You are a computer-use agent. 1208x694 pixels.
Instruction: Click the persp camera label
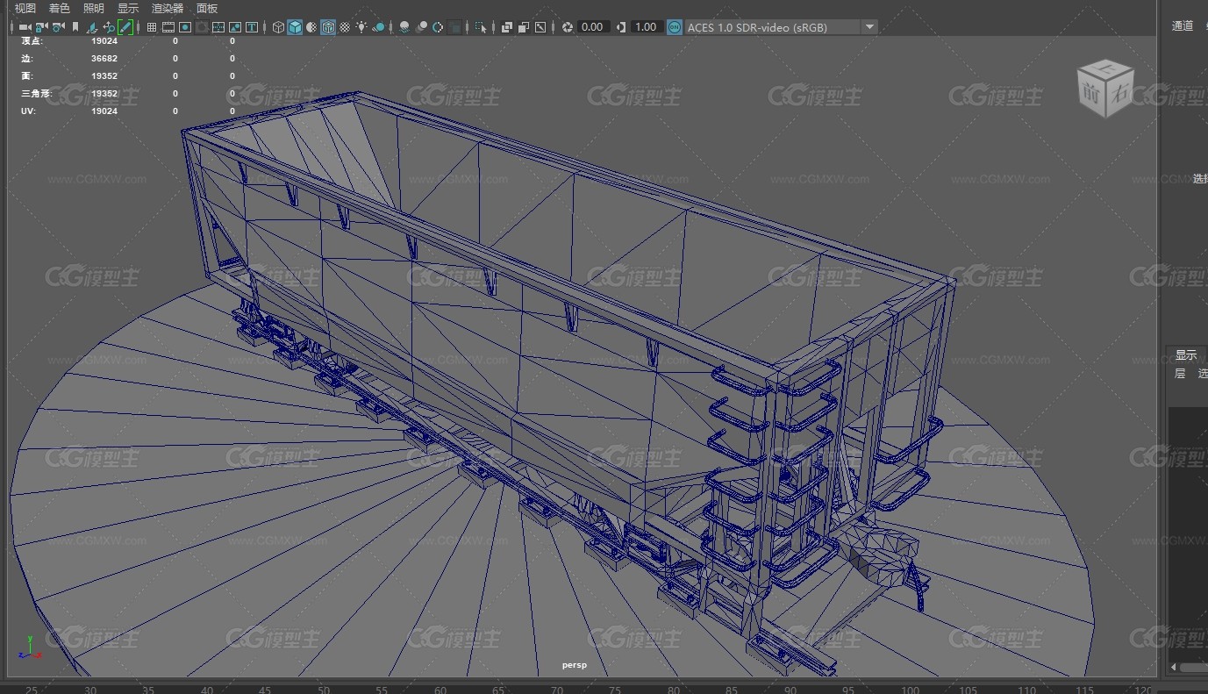pyautogui.click(x=575, y=665)
